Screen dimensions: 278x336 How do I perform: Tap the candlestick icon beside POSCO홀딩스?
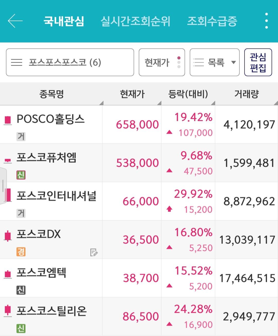coord(8,120)
